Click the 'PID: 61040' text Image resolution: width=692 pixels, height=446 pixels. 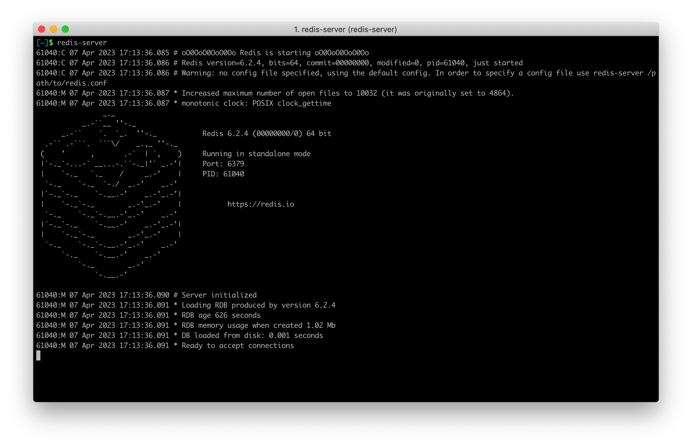point(223,174)
